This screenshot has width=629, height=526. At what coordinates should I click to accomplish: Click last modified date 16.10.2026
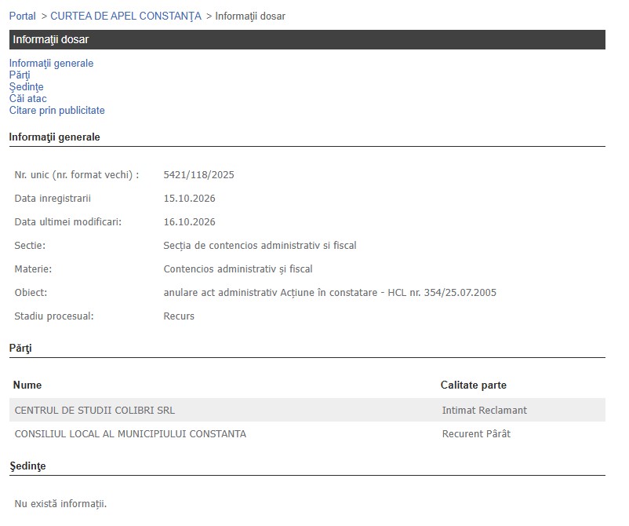click(189, 222)
